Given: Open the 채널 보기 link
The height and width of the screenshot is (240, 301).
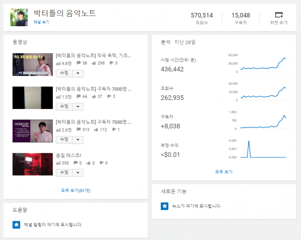Looking at the screenshot, I should (41, 22).
